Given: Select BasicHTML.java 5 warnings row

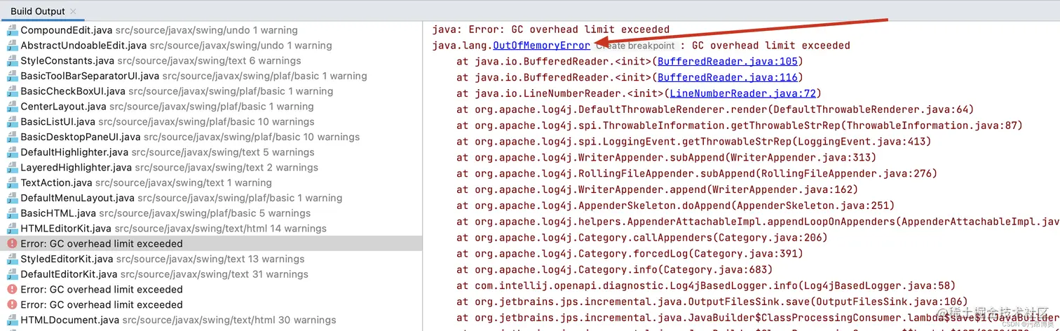Looking at the screenshot, I should click(212, 213).
